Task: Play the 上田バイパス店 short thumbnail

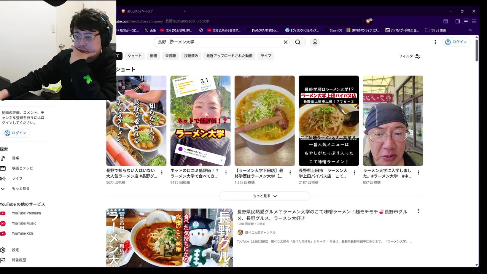Action: coord(329,121)
